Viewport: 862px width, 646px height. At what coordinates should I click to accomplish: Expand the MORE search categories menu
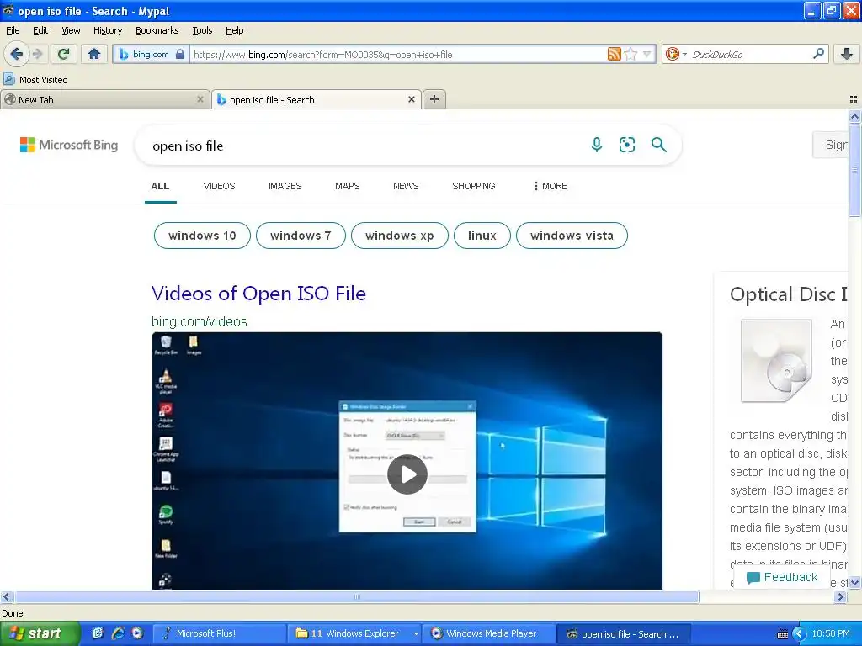click(551, 186)
